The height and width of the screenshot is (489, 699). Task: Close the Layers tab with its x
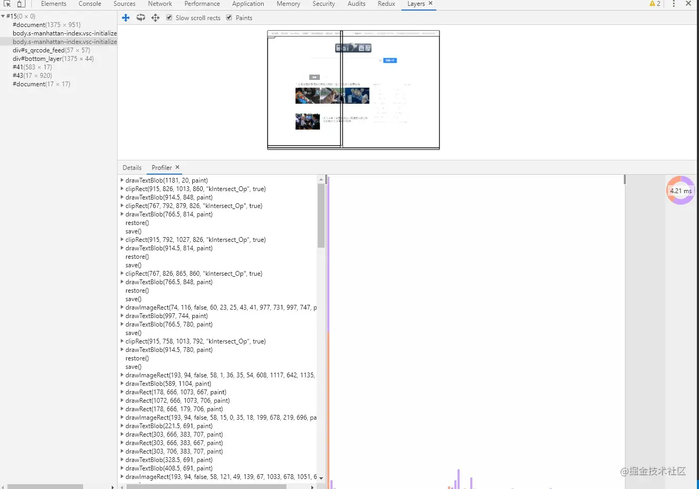(x=431, y=3)
